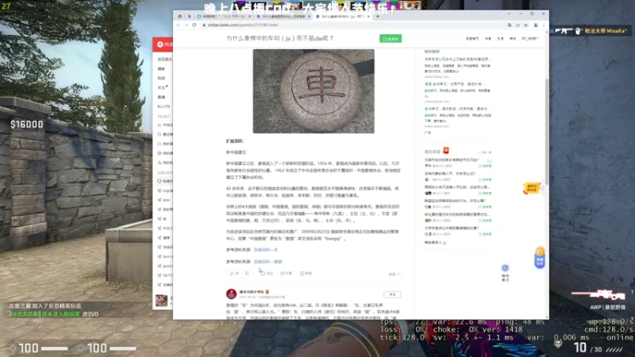
Task: Switch to the second pinned Baidu tab
Action: tap(189, 17)
